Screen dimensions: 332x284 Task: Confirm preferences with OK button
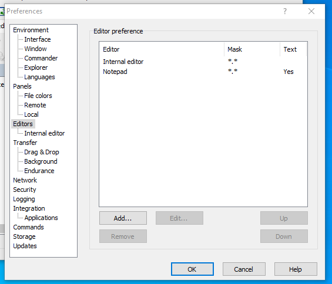click(x=192, y=269)
